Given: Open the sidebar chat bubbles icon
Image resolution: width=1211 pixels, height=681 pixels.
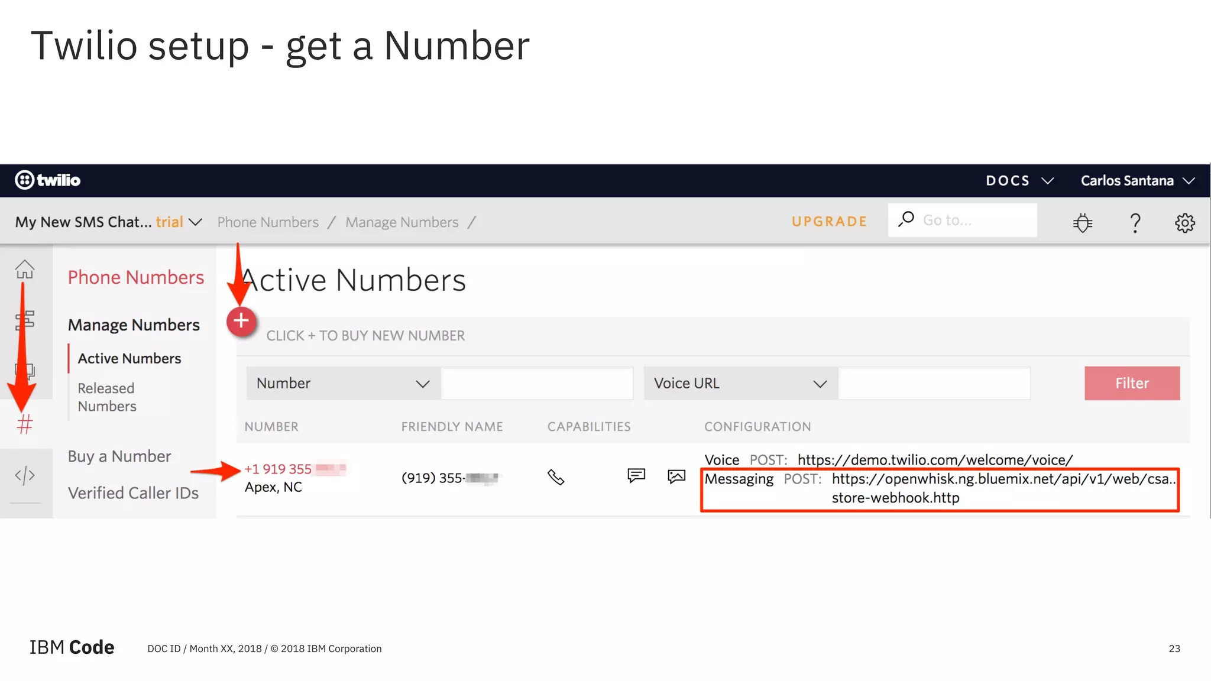Looking at the screenshot, I should [x=25, y=372].
